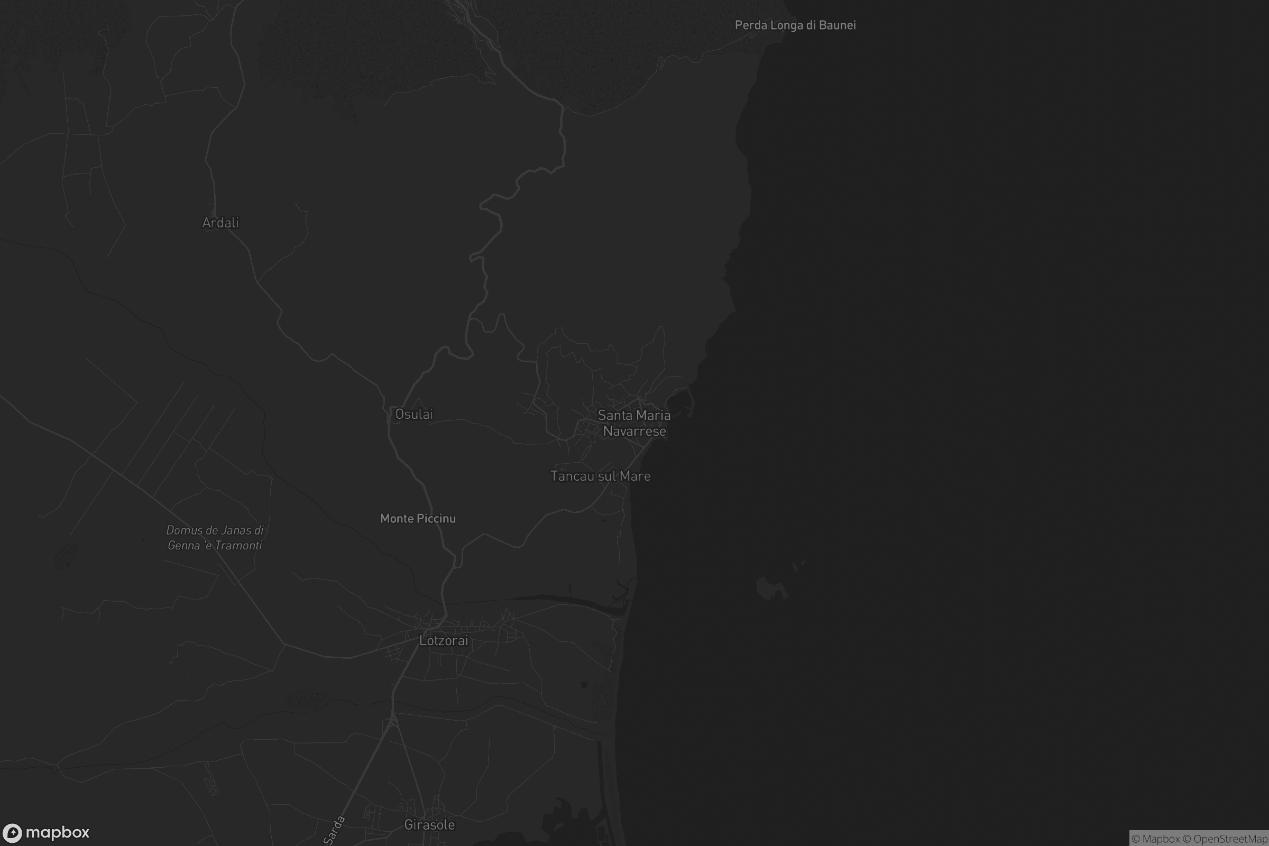
Task: Select Domus de Janas di Genna 'e Tramonti label
Action: (215, 537)
